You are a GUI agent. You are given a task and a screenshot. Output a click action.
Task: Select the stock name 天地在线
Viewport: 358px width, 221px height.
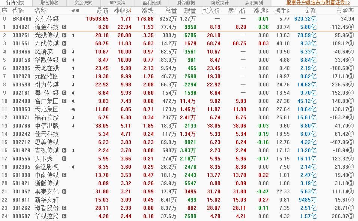46,68
